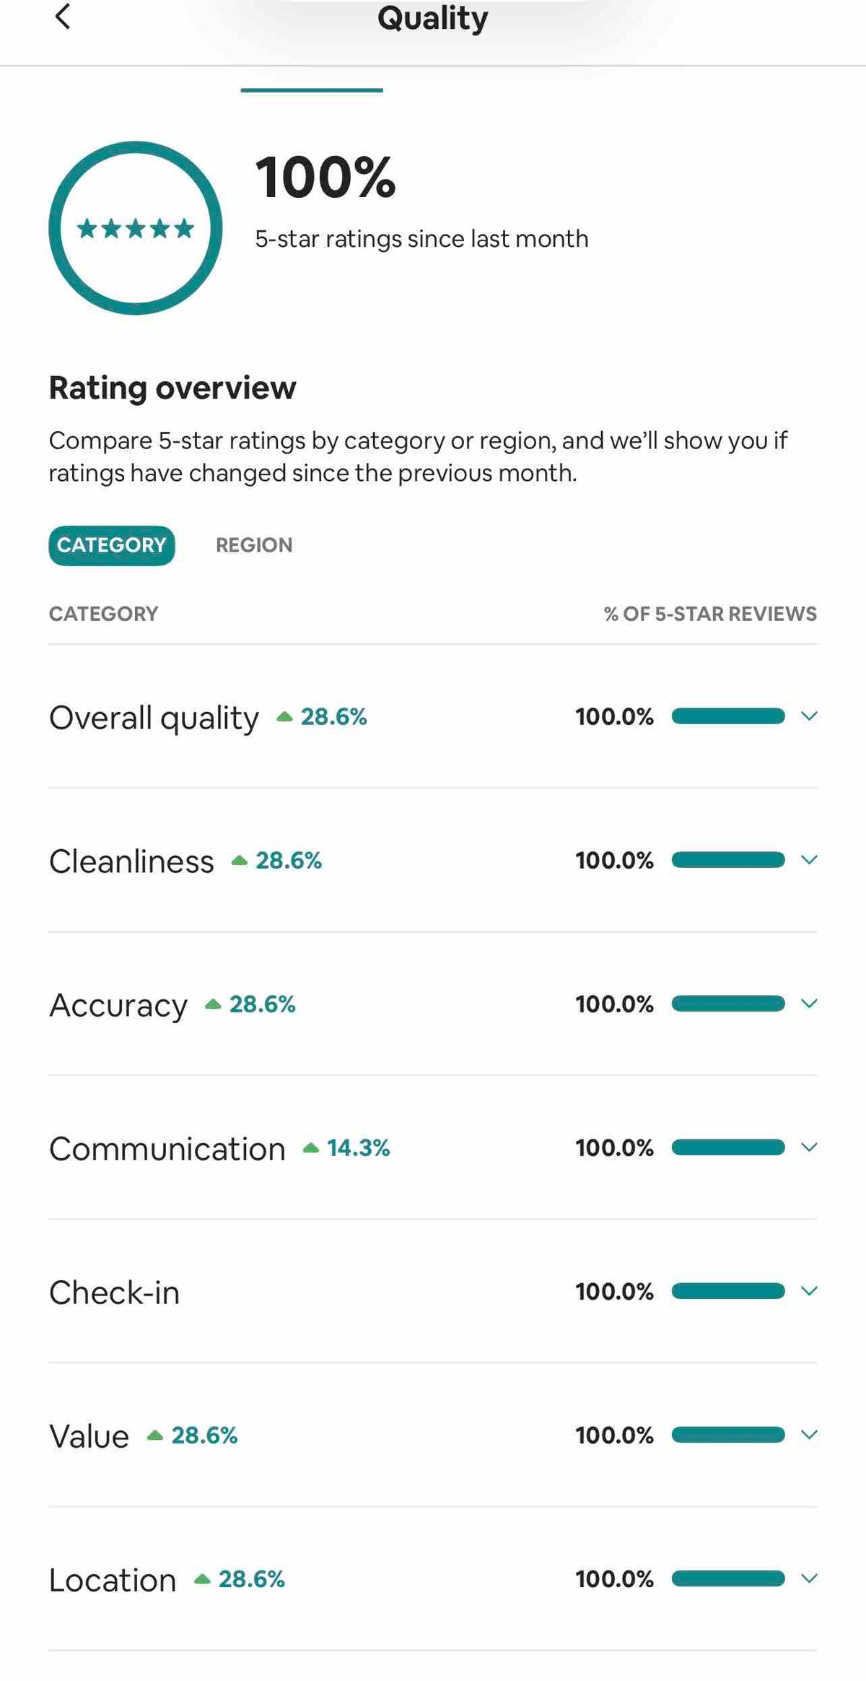The image size is (866, 1681).
Task: Click the green up-arrow next to Overall quality
Action: pos(284,717)
